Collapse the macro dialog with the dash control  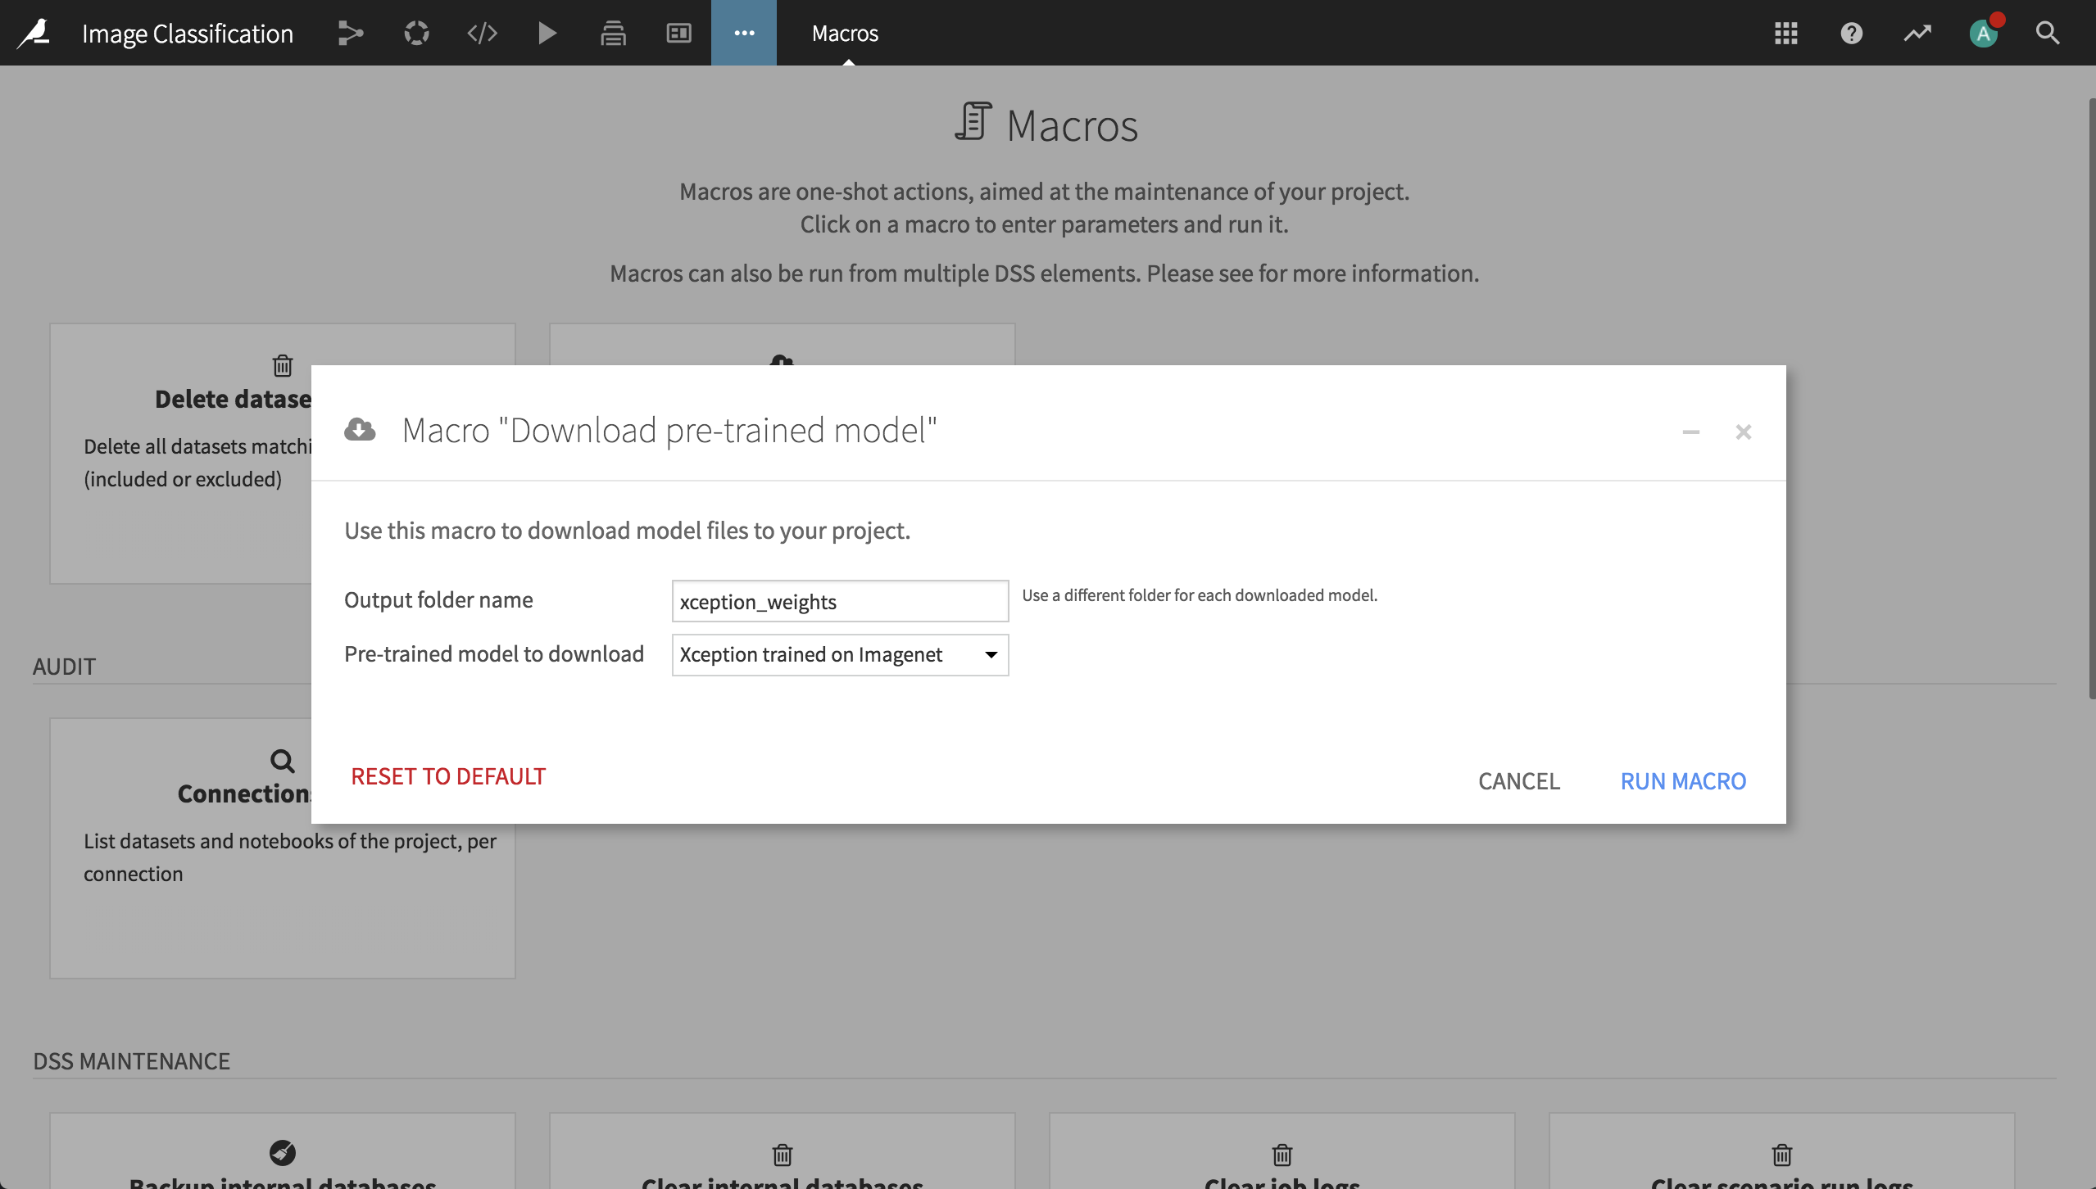(1691, 432)
